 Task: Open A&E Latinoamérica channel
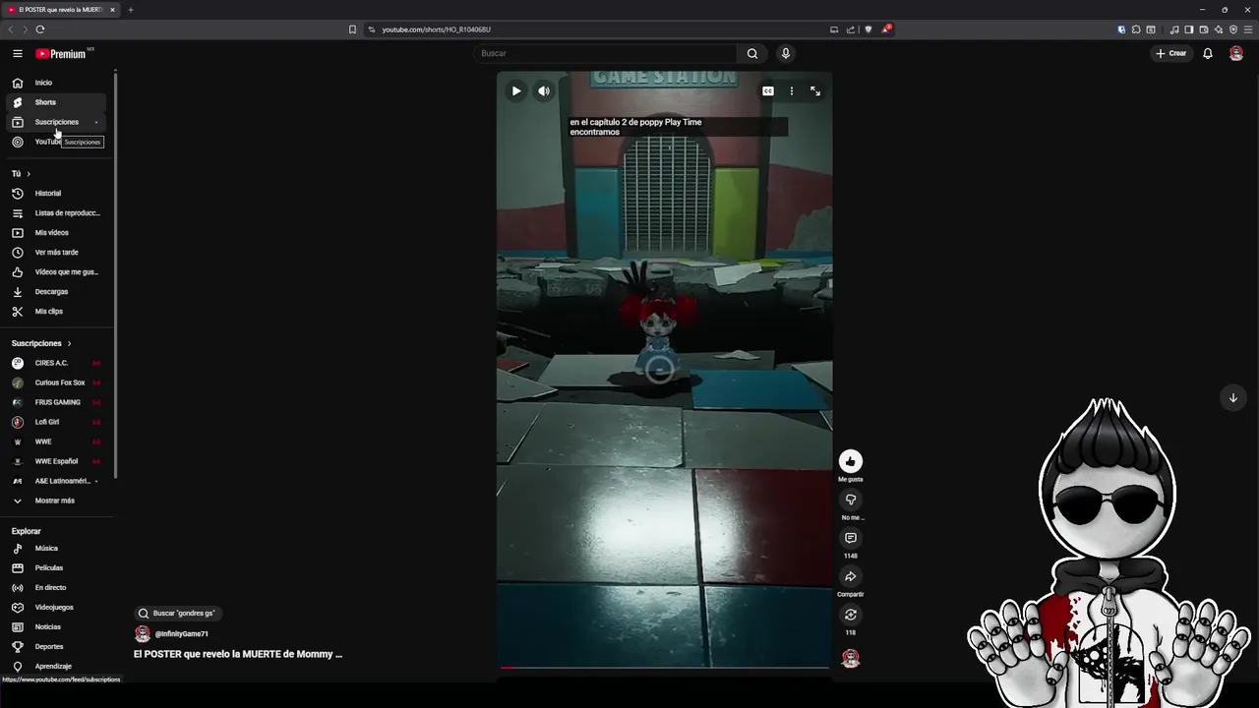[x=56, y=481]
